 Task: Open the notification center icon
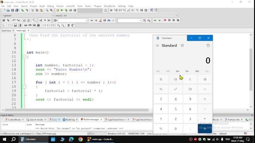(x=248, y=139)
